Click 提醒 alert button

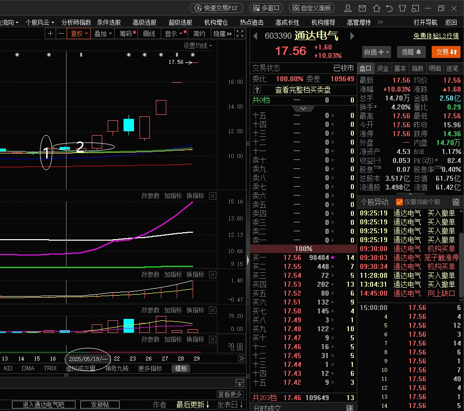pos(411,52)
